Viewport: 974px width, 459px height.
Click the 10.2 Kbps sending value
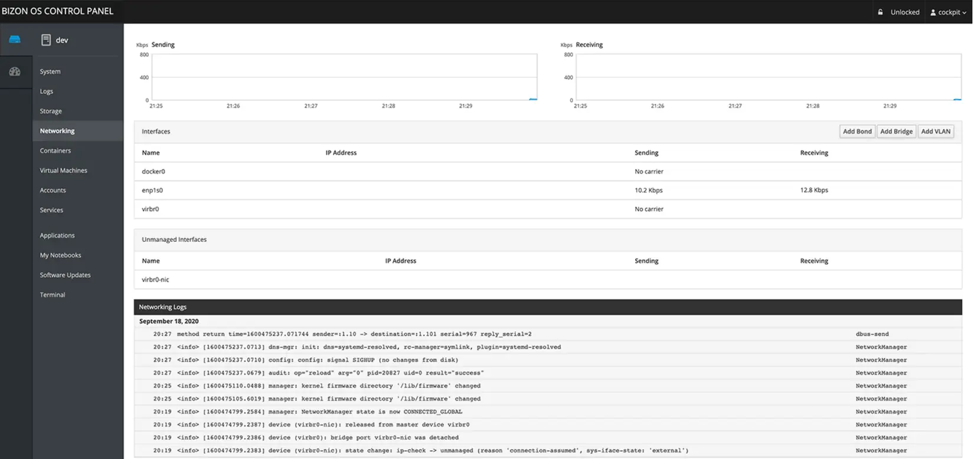pyautogui.click(x=649, y=191)
